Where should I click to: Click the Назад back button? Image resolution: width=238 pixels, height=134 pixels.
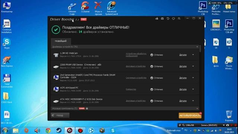60,115
